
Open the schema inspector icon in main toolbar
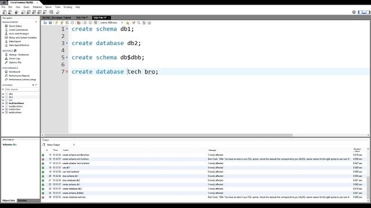16,12
